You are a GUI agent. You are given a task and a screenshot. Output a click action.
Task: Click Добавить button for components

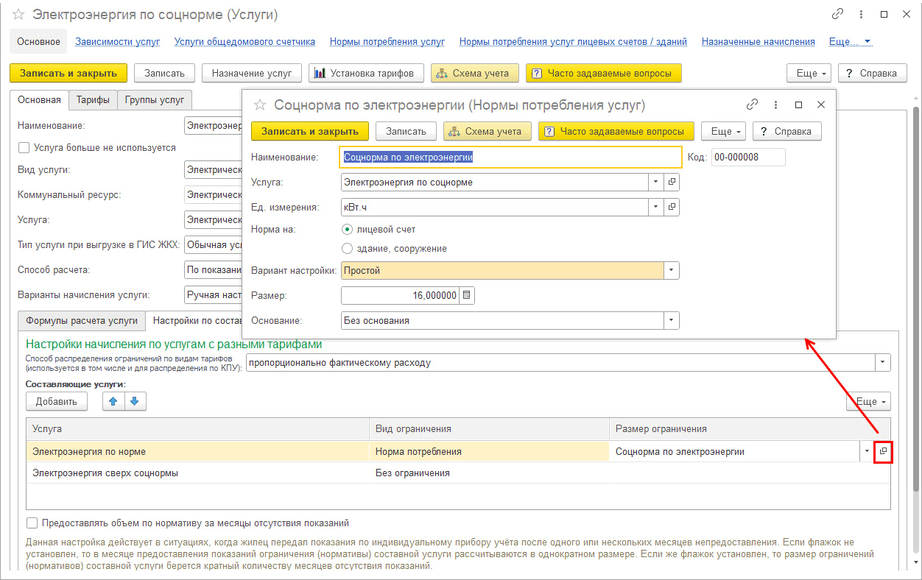pos(57,401)
